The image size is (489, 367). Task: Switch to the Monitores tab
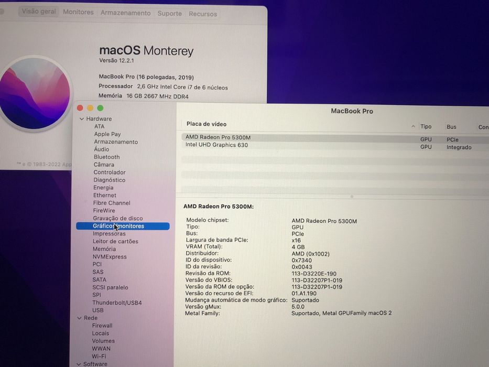coord(78,12)
